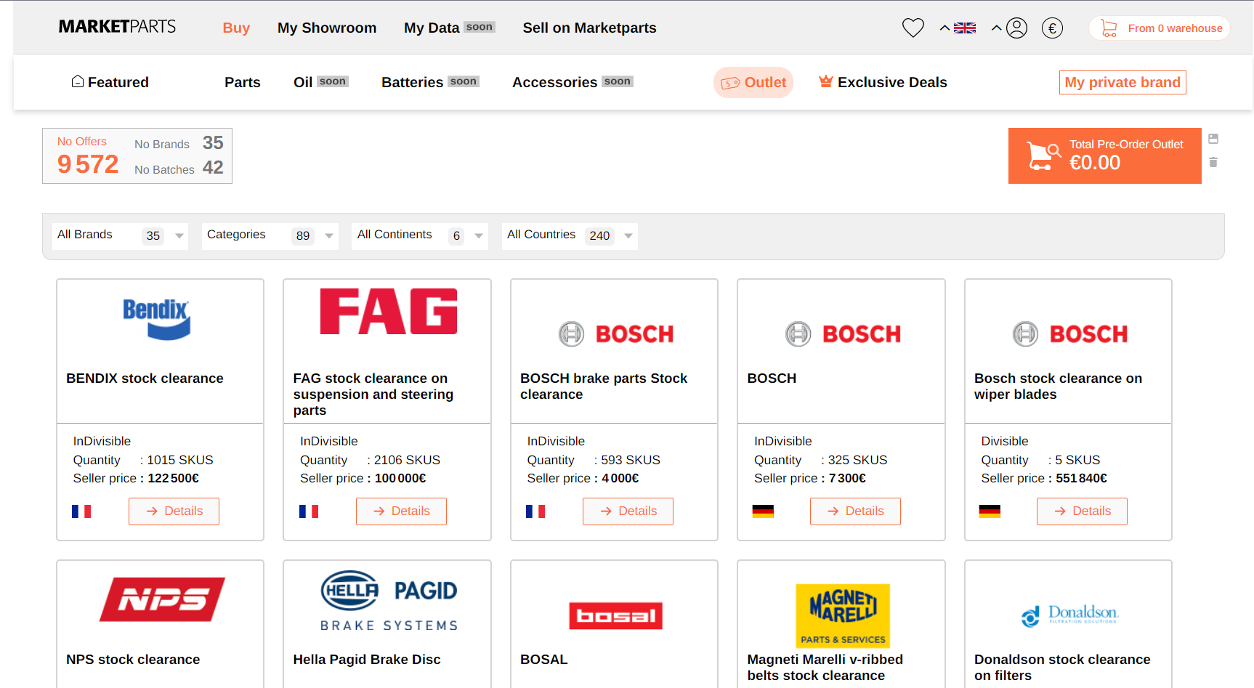Click the Featured home icon
Screen dimensions: 1254x688
click(78, 81)
